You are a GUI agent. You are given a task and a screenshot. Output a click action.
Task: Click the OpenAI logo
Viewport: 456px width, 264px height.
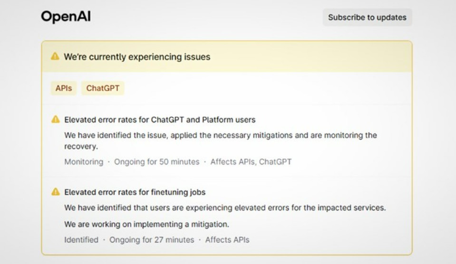point(66,17)
